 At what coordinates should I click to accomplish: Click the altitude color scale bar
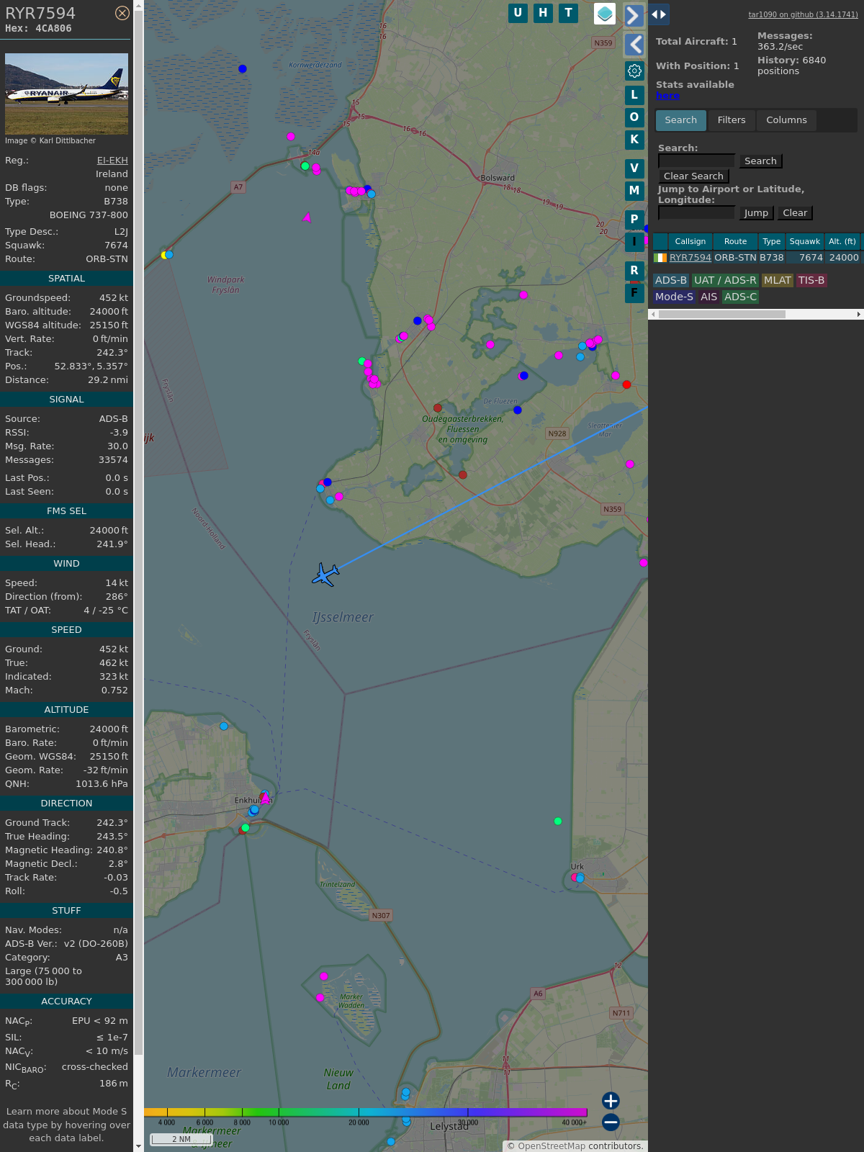[366, 1112]
